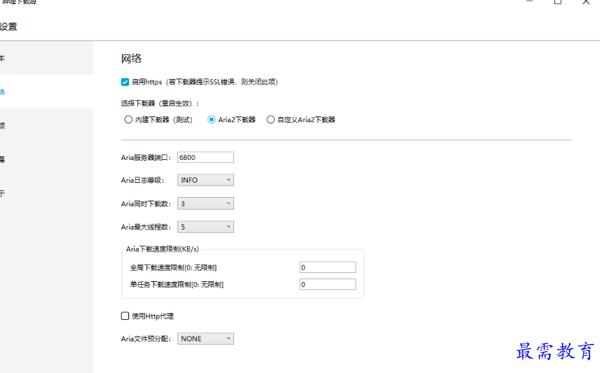Image resolution: width=600 pixels, height=373 pixels.
Task: Click the 全局下载速度限制 input field
Action: click(x=328, y=268)
